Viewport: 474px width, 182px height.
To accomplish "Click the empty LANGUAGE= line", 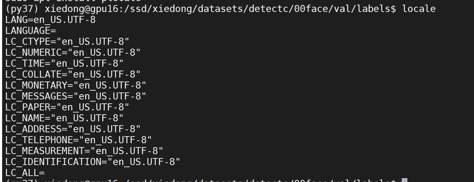I will coord(31,31).
